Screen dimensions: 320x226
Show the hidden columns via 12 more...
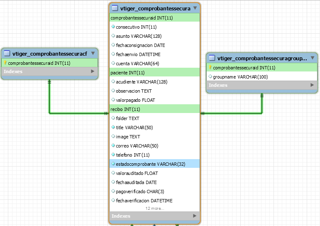(155, 209)
